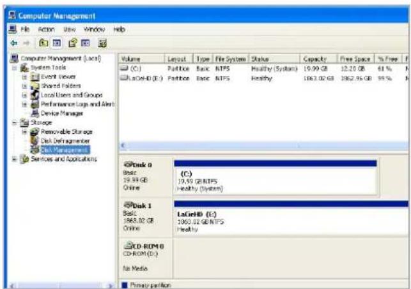Expand Local Users and Groups node
The image size is (411, 289).
24,95
